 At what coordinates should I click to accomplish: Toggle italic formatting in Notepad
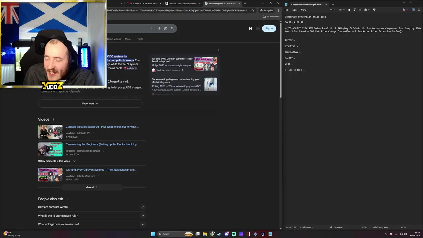pos(355,10)
